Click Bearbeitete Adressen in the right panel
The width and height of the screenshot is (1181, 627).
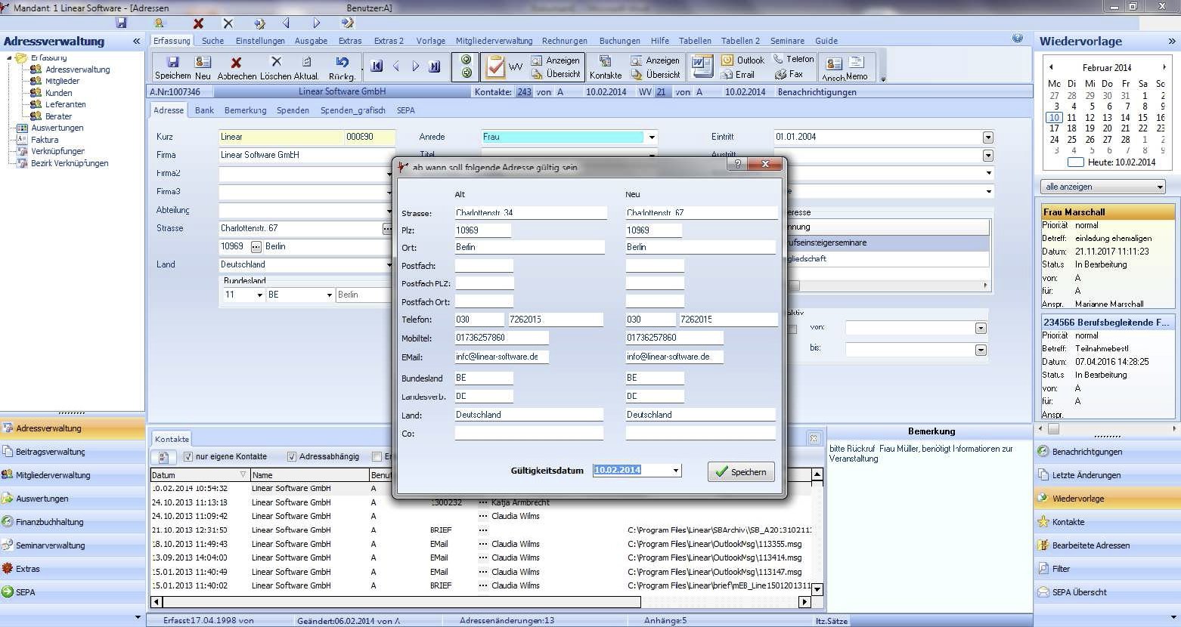click(1106, 545)
